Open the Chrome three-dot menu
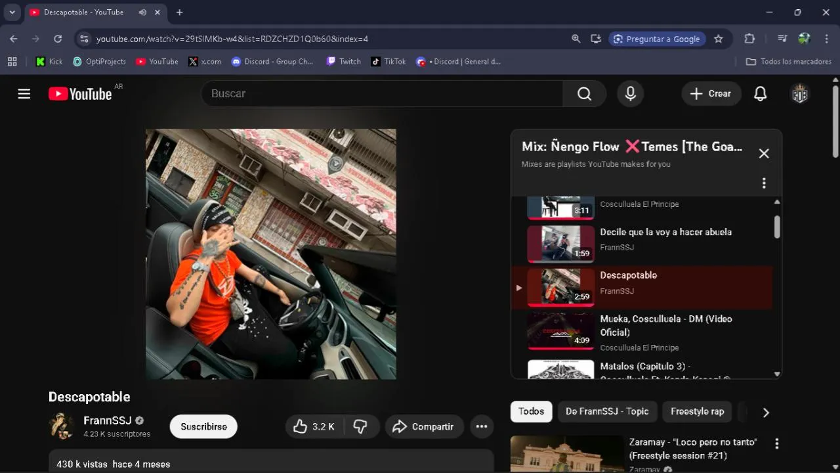 [826, 39]
